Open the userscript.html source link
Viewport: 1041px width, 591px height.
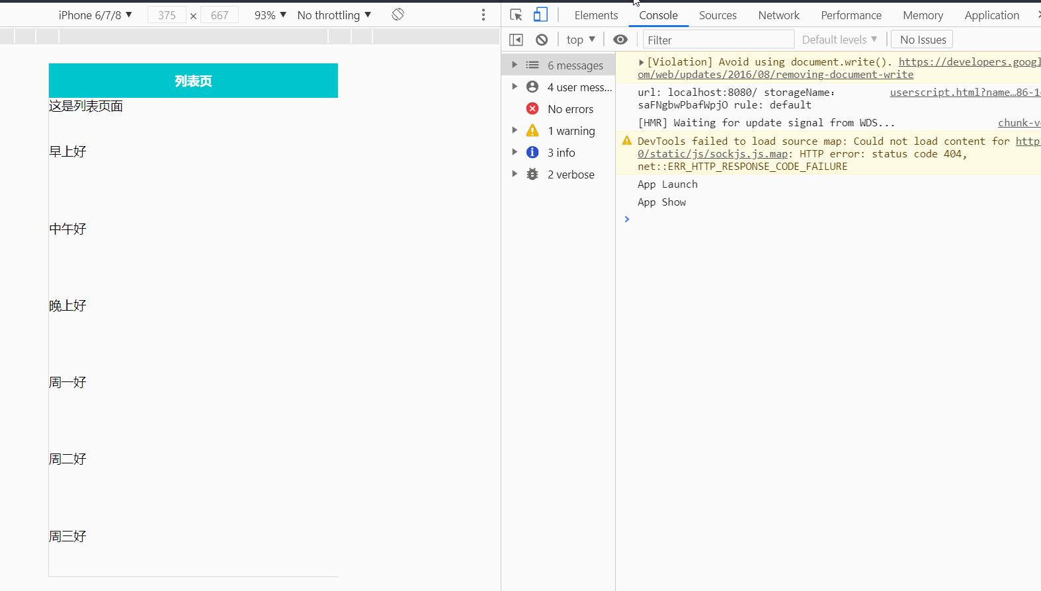[965, 93]
